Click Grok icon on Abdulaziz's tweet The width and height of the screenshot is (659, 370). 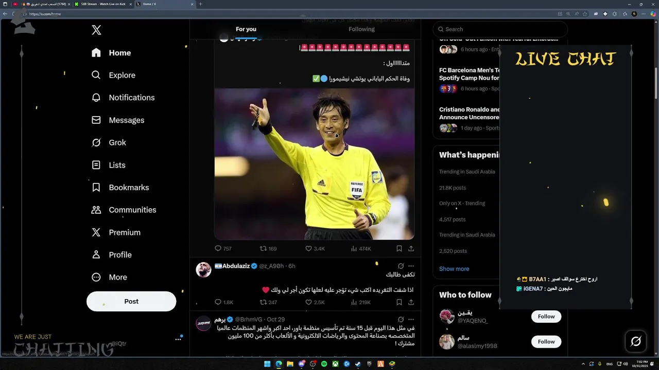tap(401, 266)
